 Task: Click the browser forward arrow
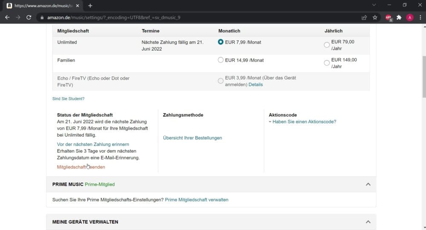18,17
